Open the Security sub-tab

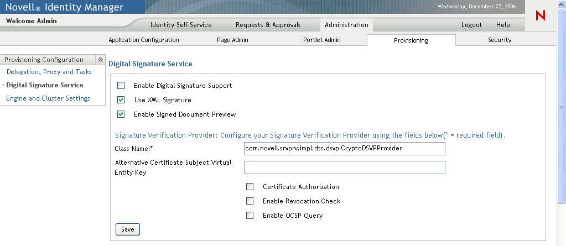[499, 40]
